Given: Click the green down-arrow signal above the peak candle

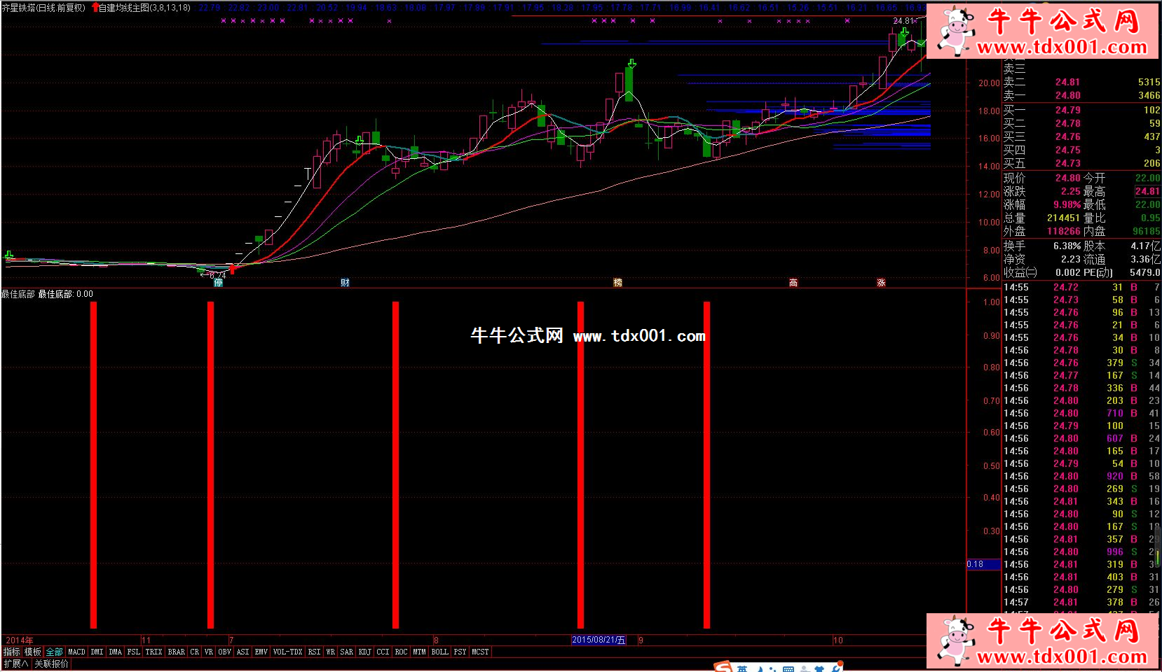Looking at the screenshot, I should click(x=631, y=64).
